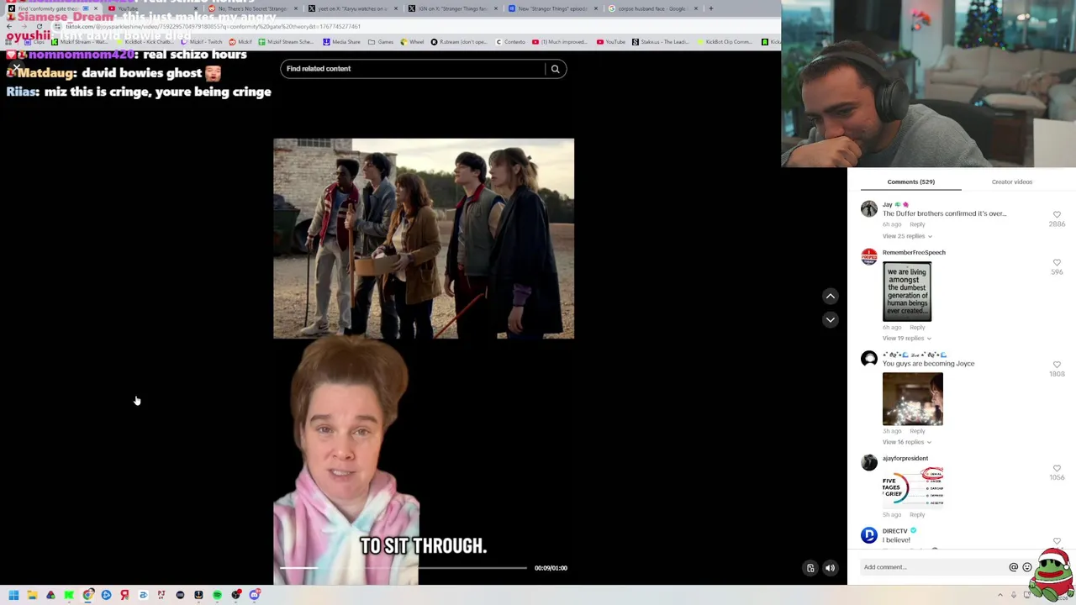The width and height of the screenshot is (1076, 605).
Task: Open the Kick app in taskbar
Action: (69, 595)
